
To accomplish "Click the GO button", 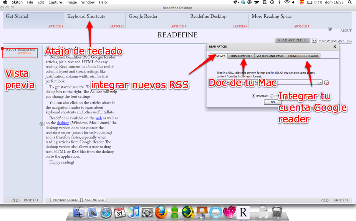I will tap(273, 102).
